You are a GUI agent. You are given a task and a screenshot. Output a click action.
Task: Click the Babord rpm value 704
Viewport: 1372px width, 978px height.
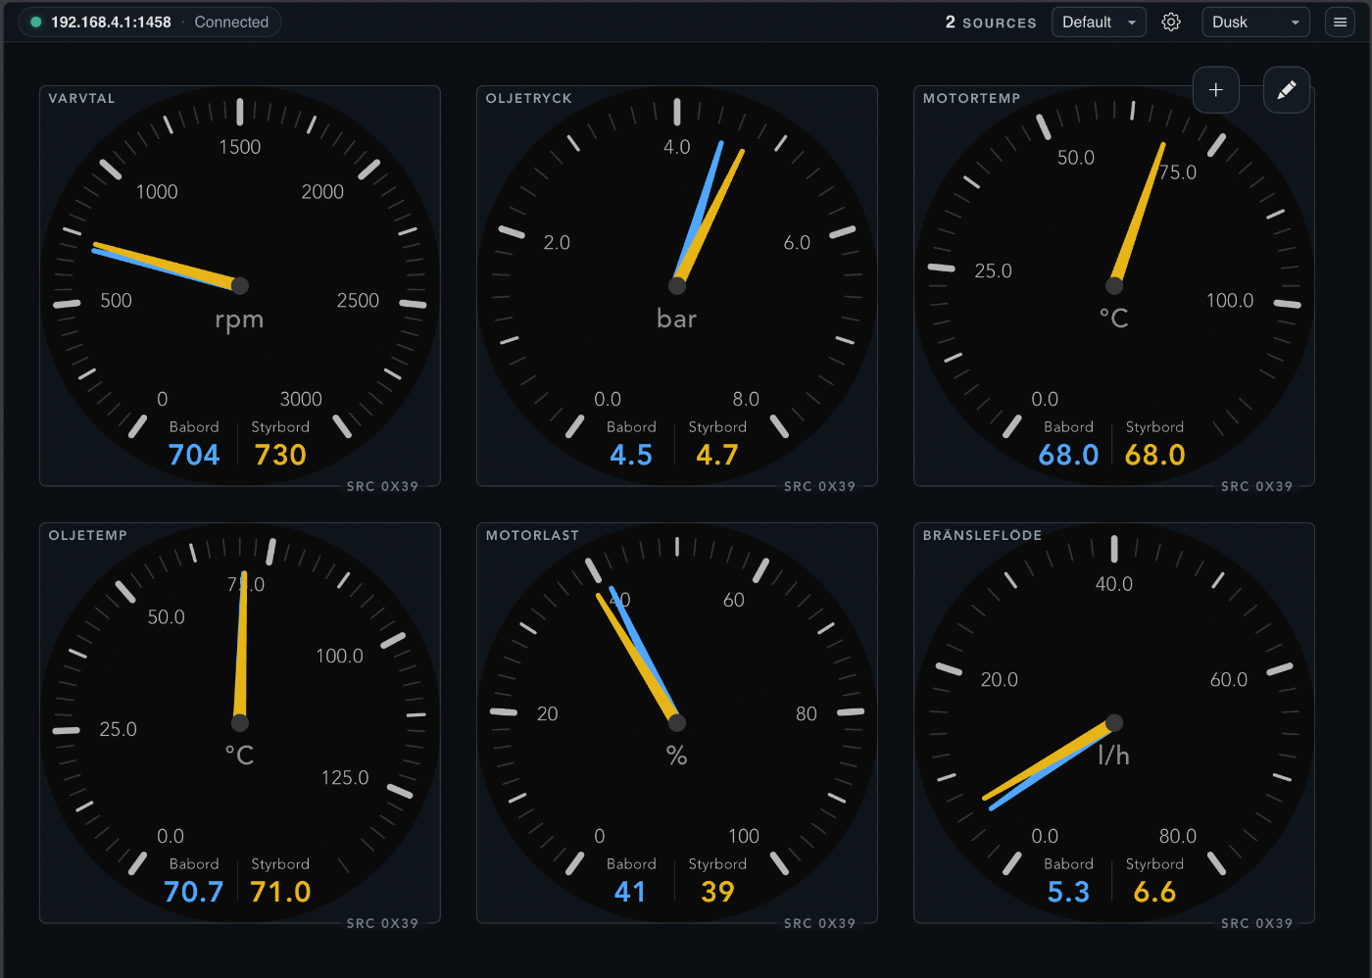point(194,455)
